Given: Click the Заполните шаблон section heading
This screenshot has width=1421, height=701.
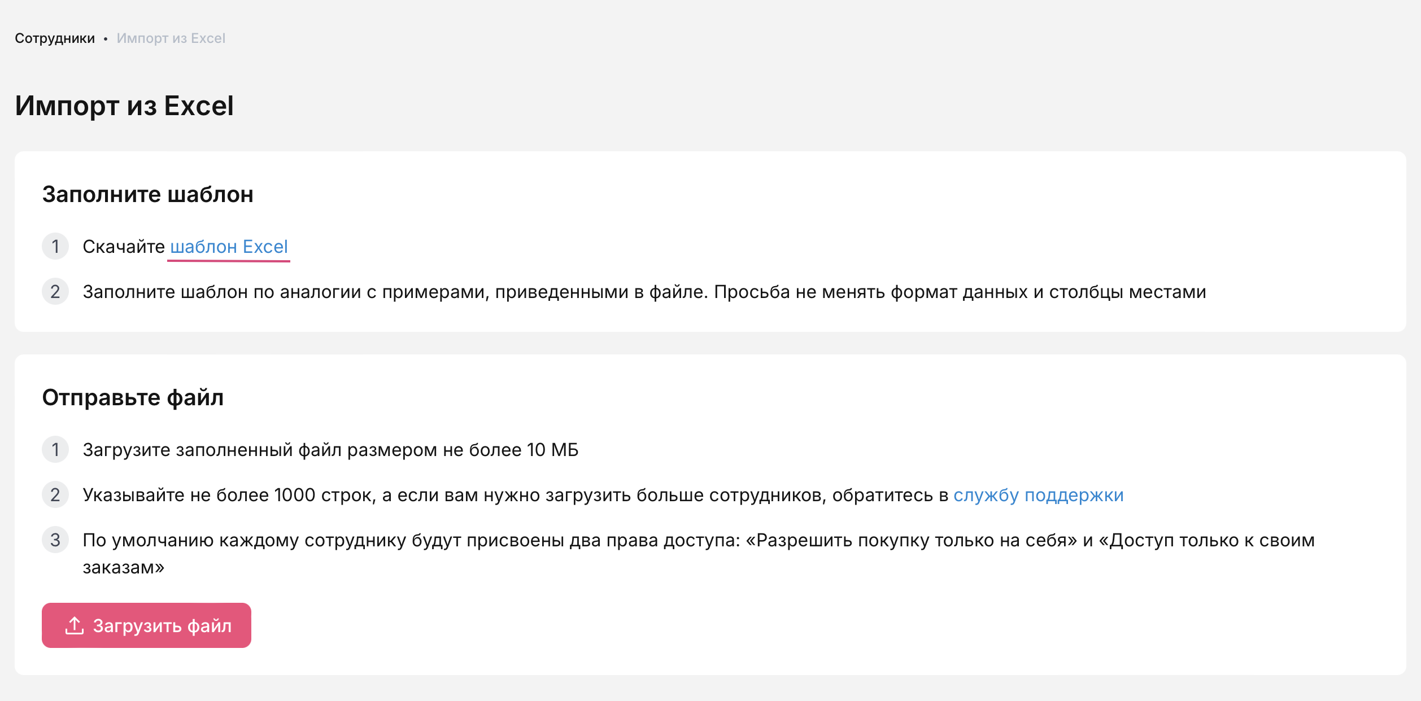Looking at the screenshot, I should pyautogui.click(x=147, y=194).
